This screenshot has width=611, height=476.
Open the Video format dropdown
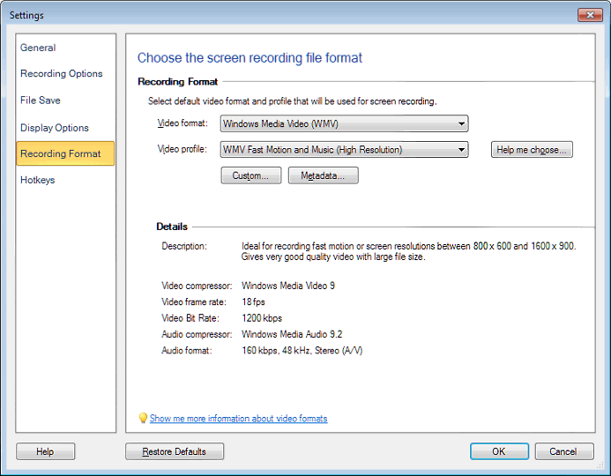(x=344, y=124)
